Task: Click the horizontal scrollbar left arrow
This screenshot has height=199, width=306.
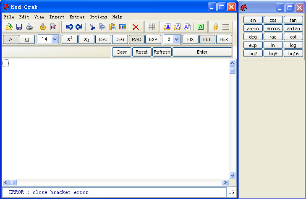Action: coord(5,182)
